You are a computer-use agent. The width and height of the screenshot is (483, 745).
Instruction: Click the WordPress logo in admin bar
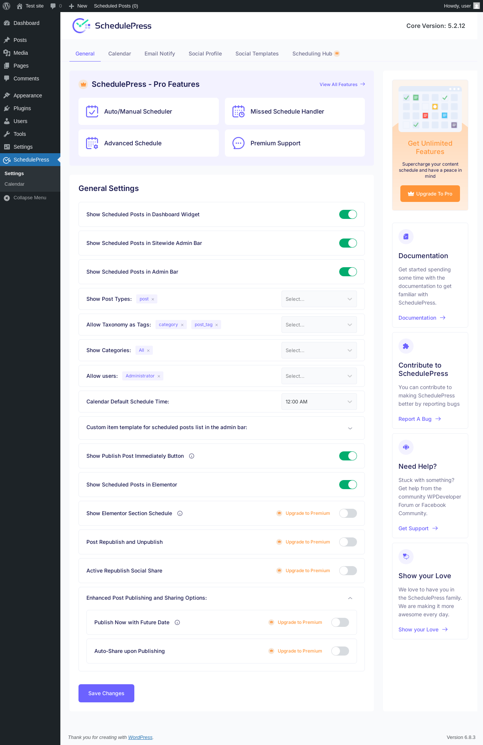click(x=6, y=6)
